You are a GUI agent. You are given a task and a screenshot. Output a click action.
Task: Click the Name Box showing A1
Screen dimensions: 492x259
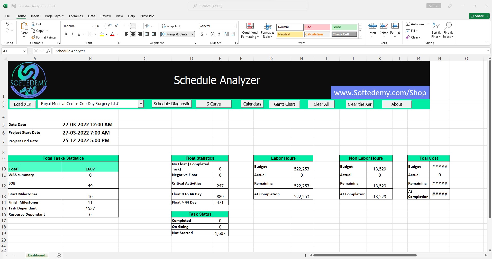tap(12, 51)
